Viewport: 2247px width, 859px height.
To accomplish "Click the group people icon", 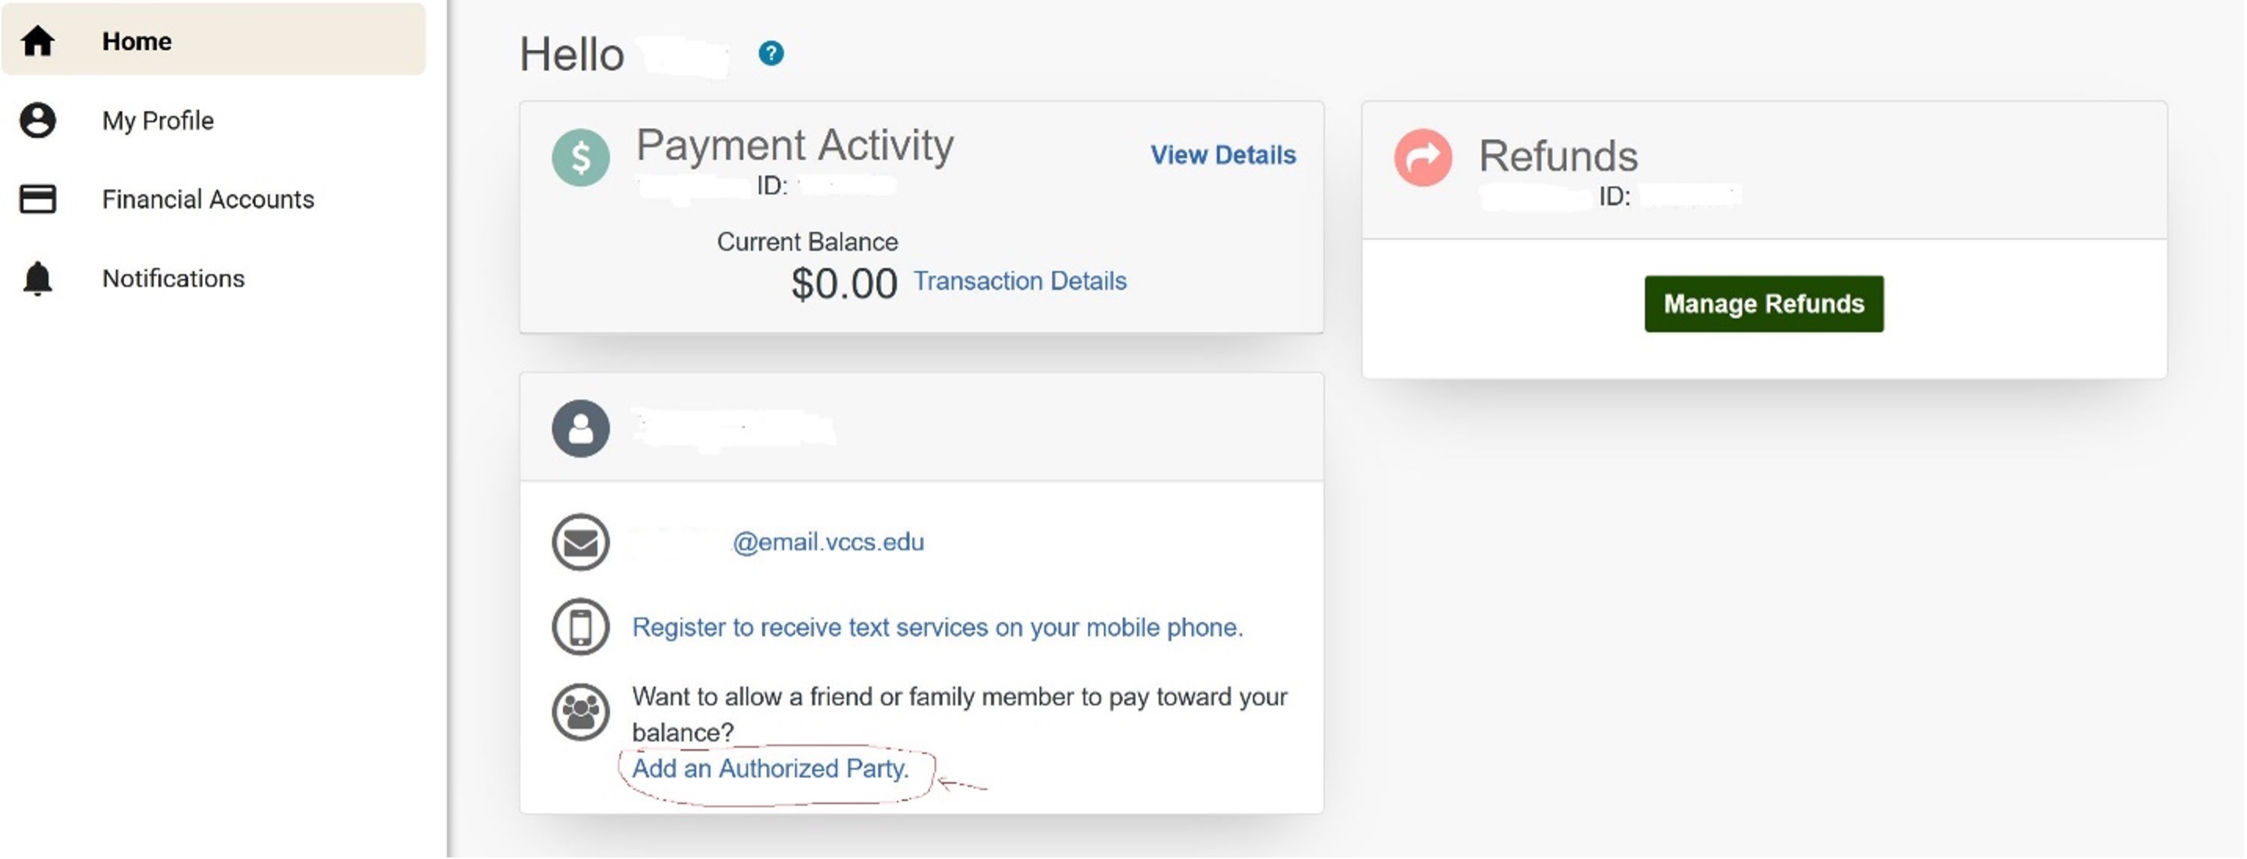I will [580, 712].
